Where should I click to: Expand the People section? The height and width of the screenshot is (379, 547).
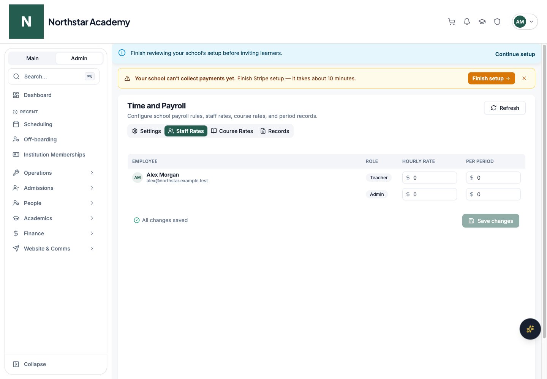[54, 203]
